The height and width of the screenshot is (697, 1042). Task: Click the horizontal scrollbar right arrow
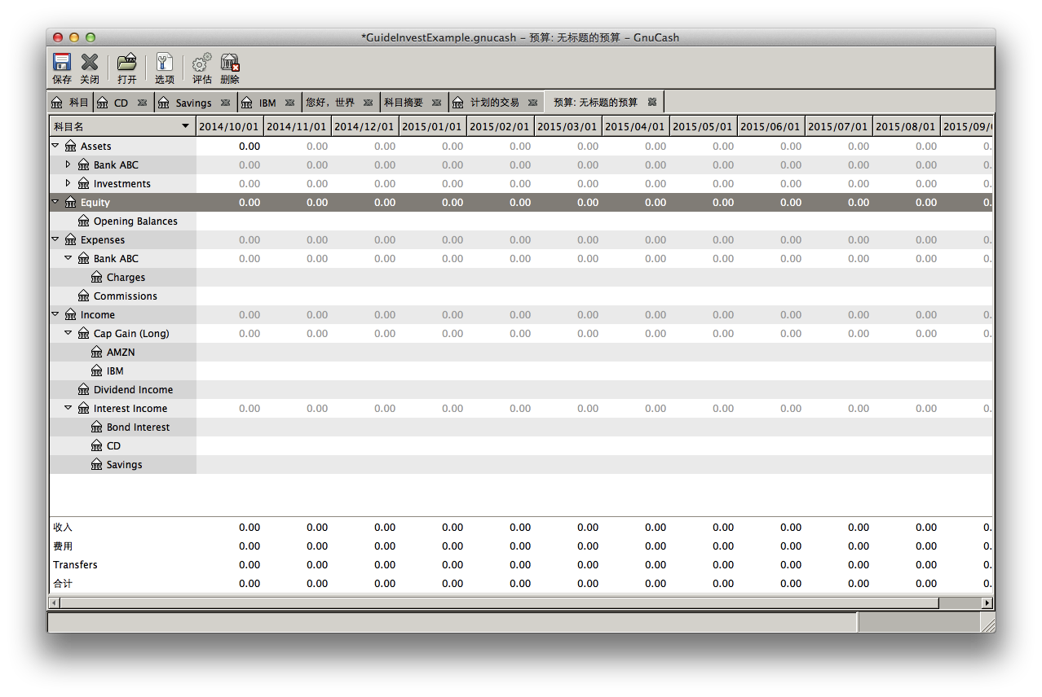pyautogui.click(x=987, y=603)
